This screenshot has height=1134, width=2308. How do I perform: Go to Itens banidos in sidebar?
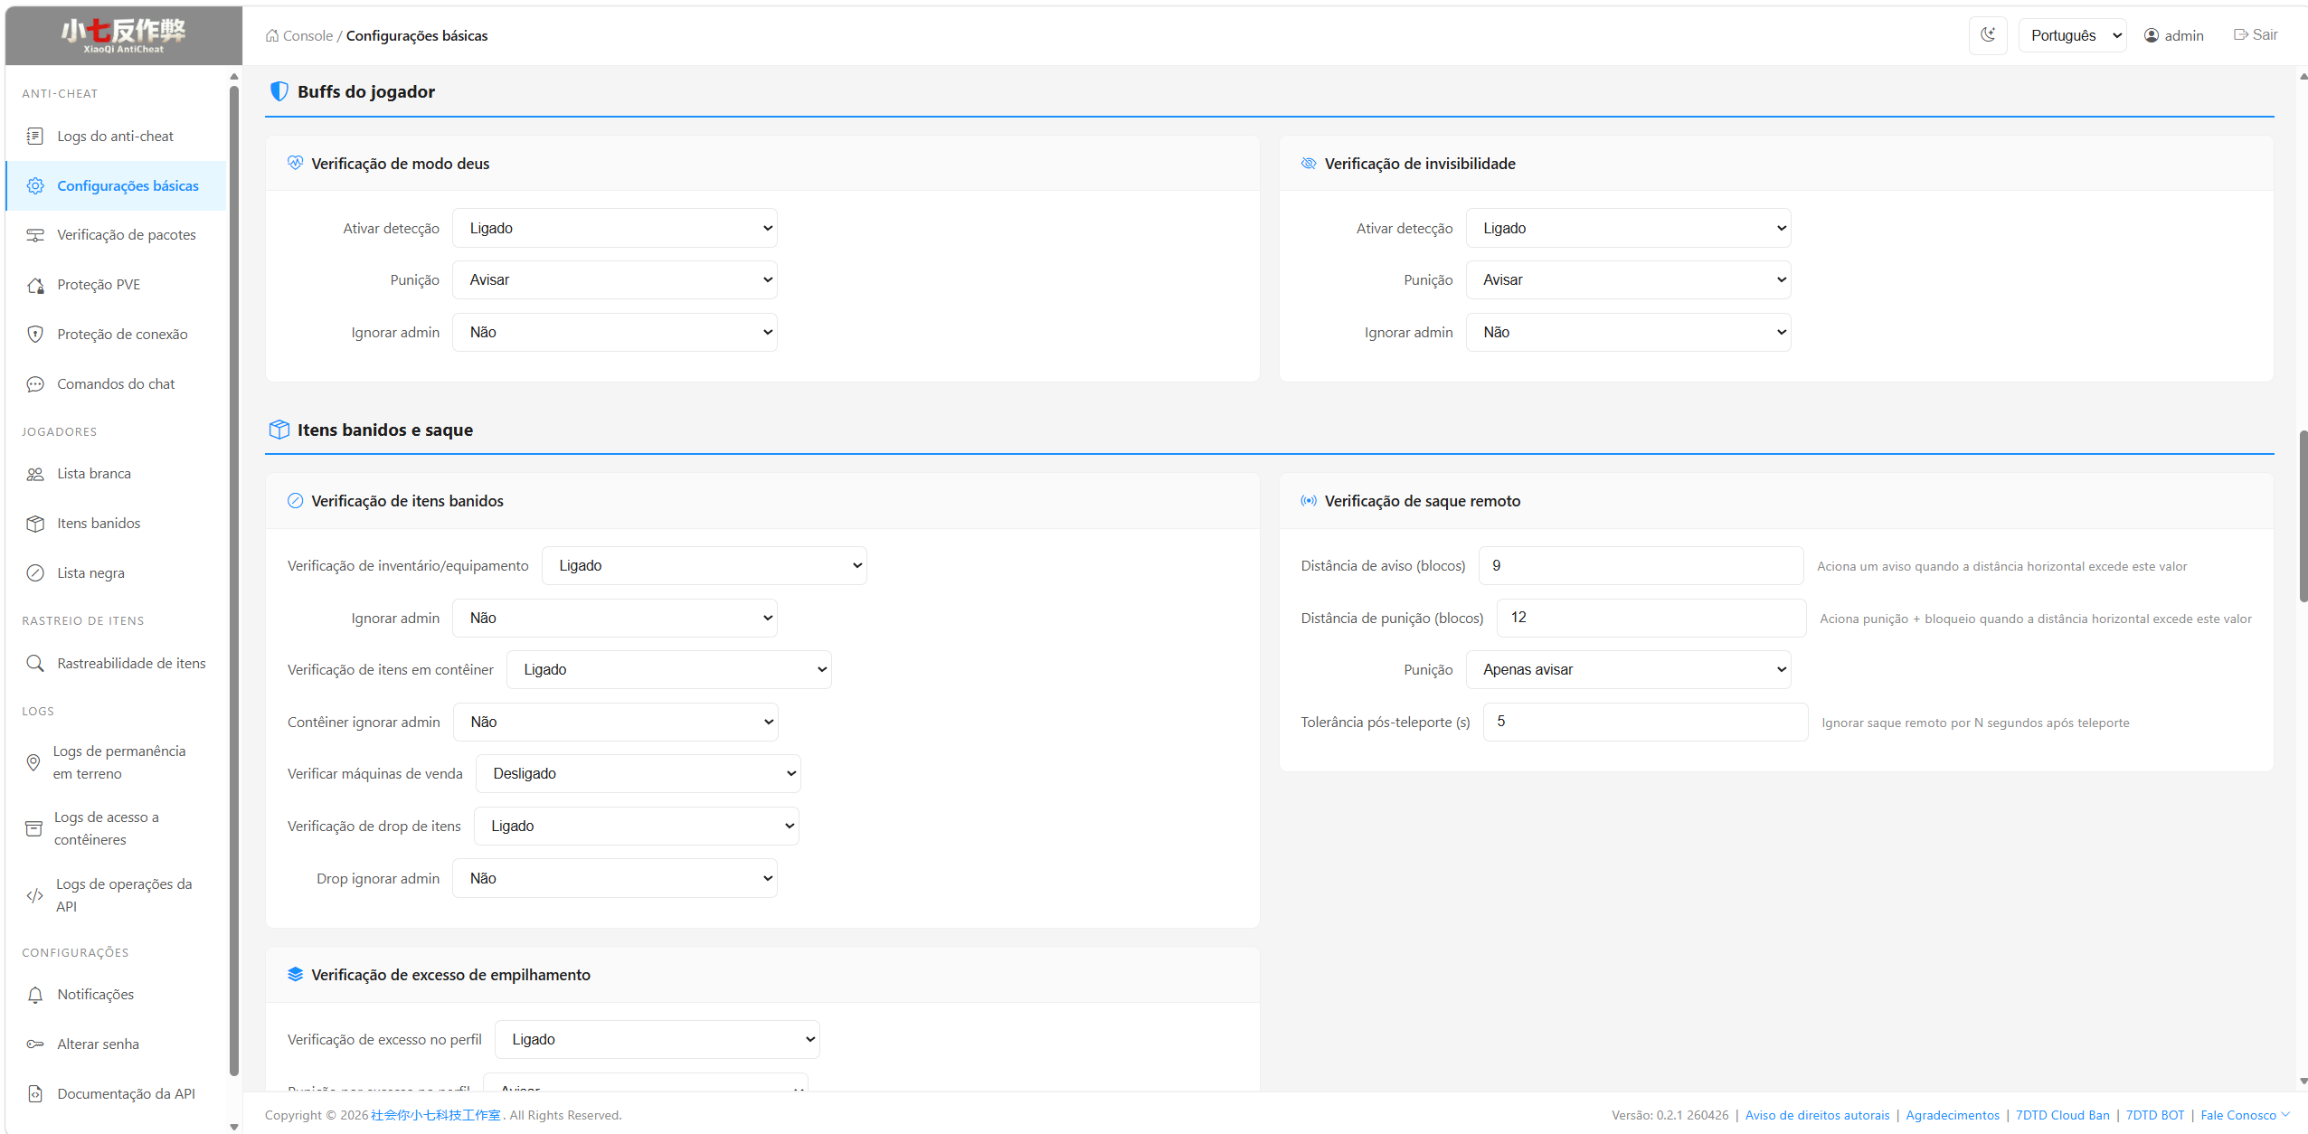(99, 523)
